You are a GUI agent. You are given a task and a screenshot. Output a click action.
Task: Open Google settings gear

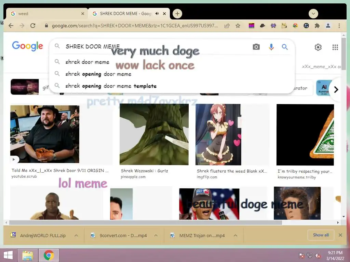pyautogui.click(x=318, y=47)
